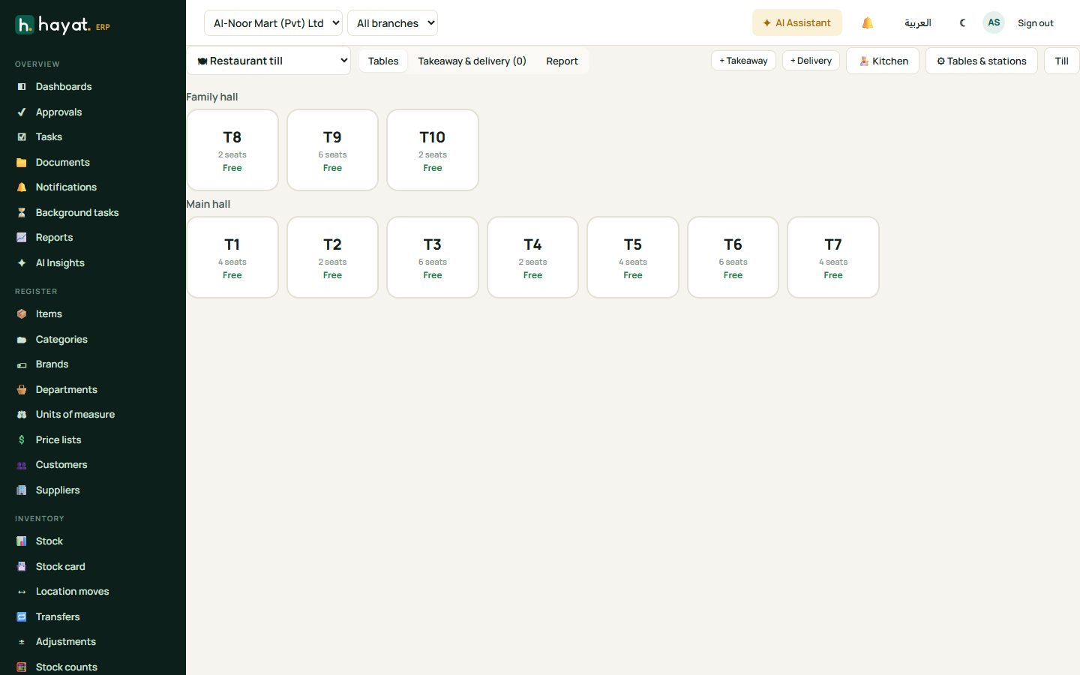Select table T4 card
1080x675 pixels.
532,257
